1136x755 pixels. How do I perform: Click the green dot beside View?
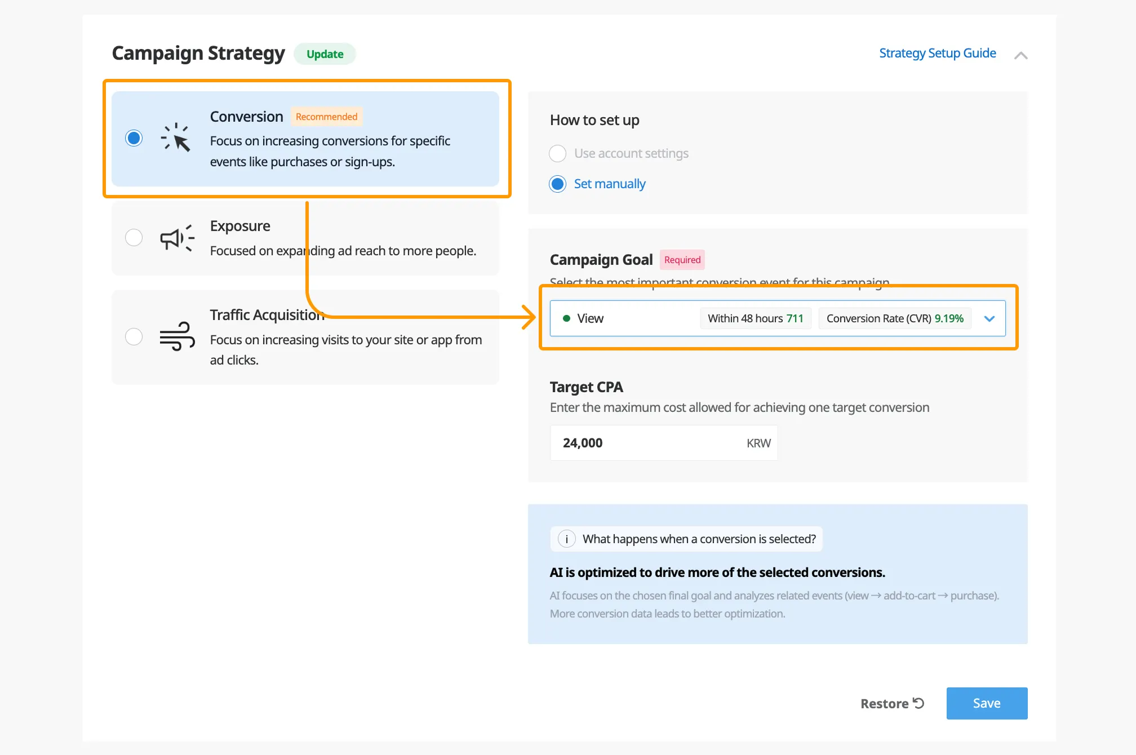coord(566,318)
